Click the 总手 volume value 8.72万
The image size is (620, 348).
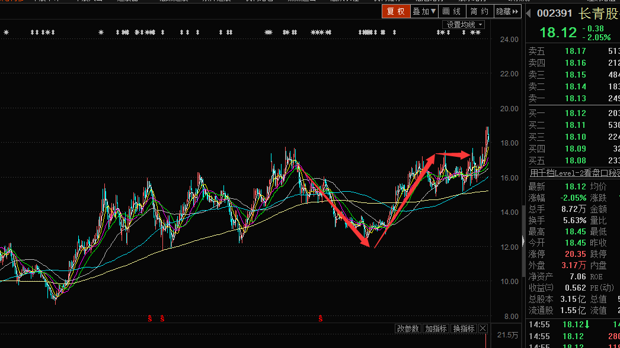[x=574, y=209]
